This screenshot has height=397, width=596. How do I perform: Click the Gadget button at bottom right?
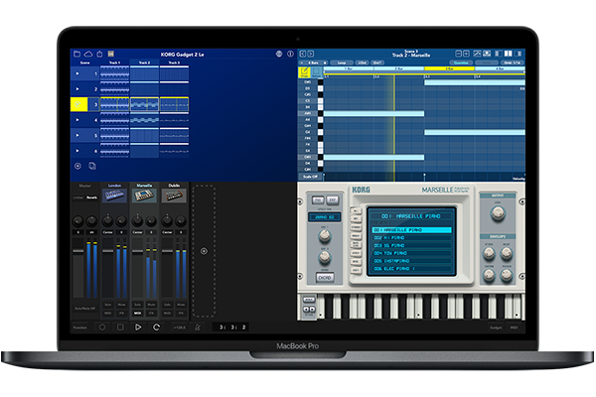click(x=496, y=328)
